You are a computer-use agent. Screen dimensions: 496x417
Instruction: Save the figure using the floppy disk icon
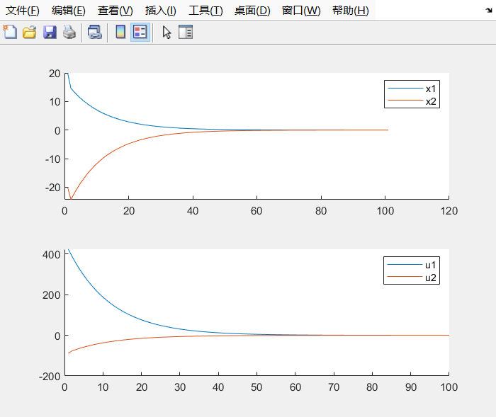click(50, 32)
